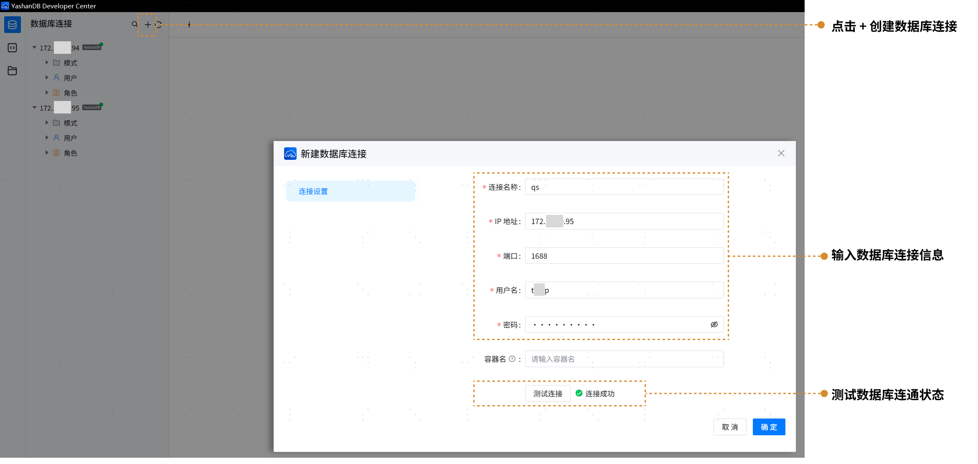Click the plus icon to add connection
The width and height of the screenshot is (978, 464).
(x=147, y=25)
